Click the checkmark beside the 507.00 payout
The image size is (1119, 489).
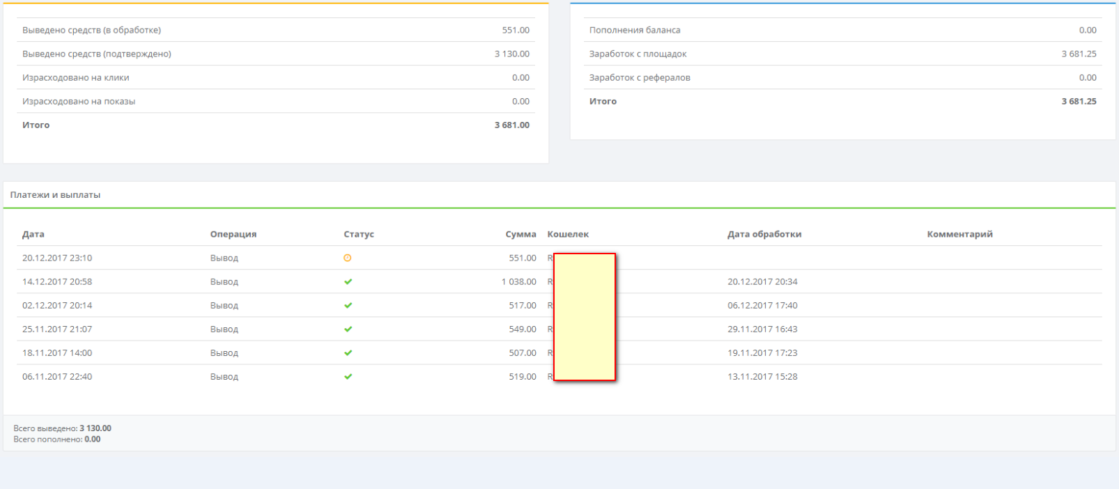348,352
